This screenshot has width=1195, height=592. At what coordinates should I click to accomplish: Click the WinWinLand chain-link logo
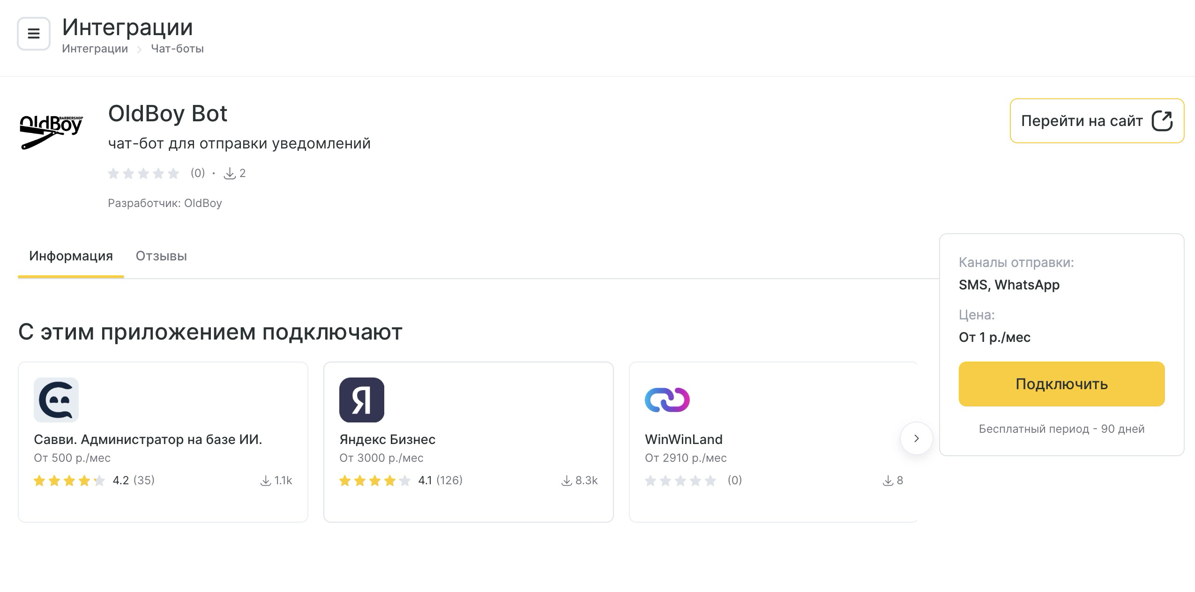[x=667, y=400]
